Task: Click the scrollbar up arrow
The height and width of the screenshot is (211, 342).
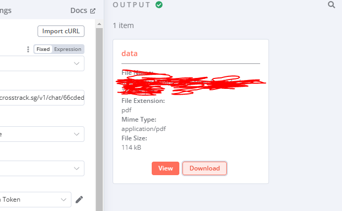Action: [x=99, y=24]
